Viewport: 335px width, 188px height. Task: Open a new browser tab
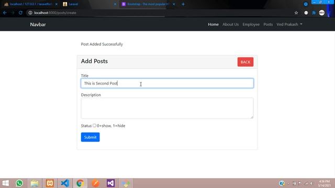click(183, 4)
